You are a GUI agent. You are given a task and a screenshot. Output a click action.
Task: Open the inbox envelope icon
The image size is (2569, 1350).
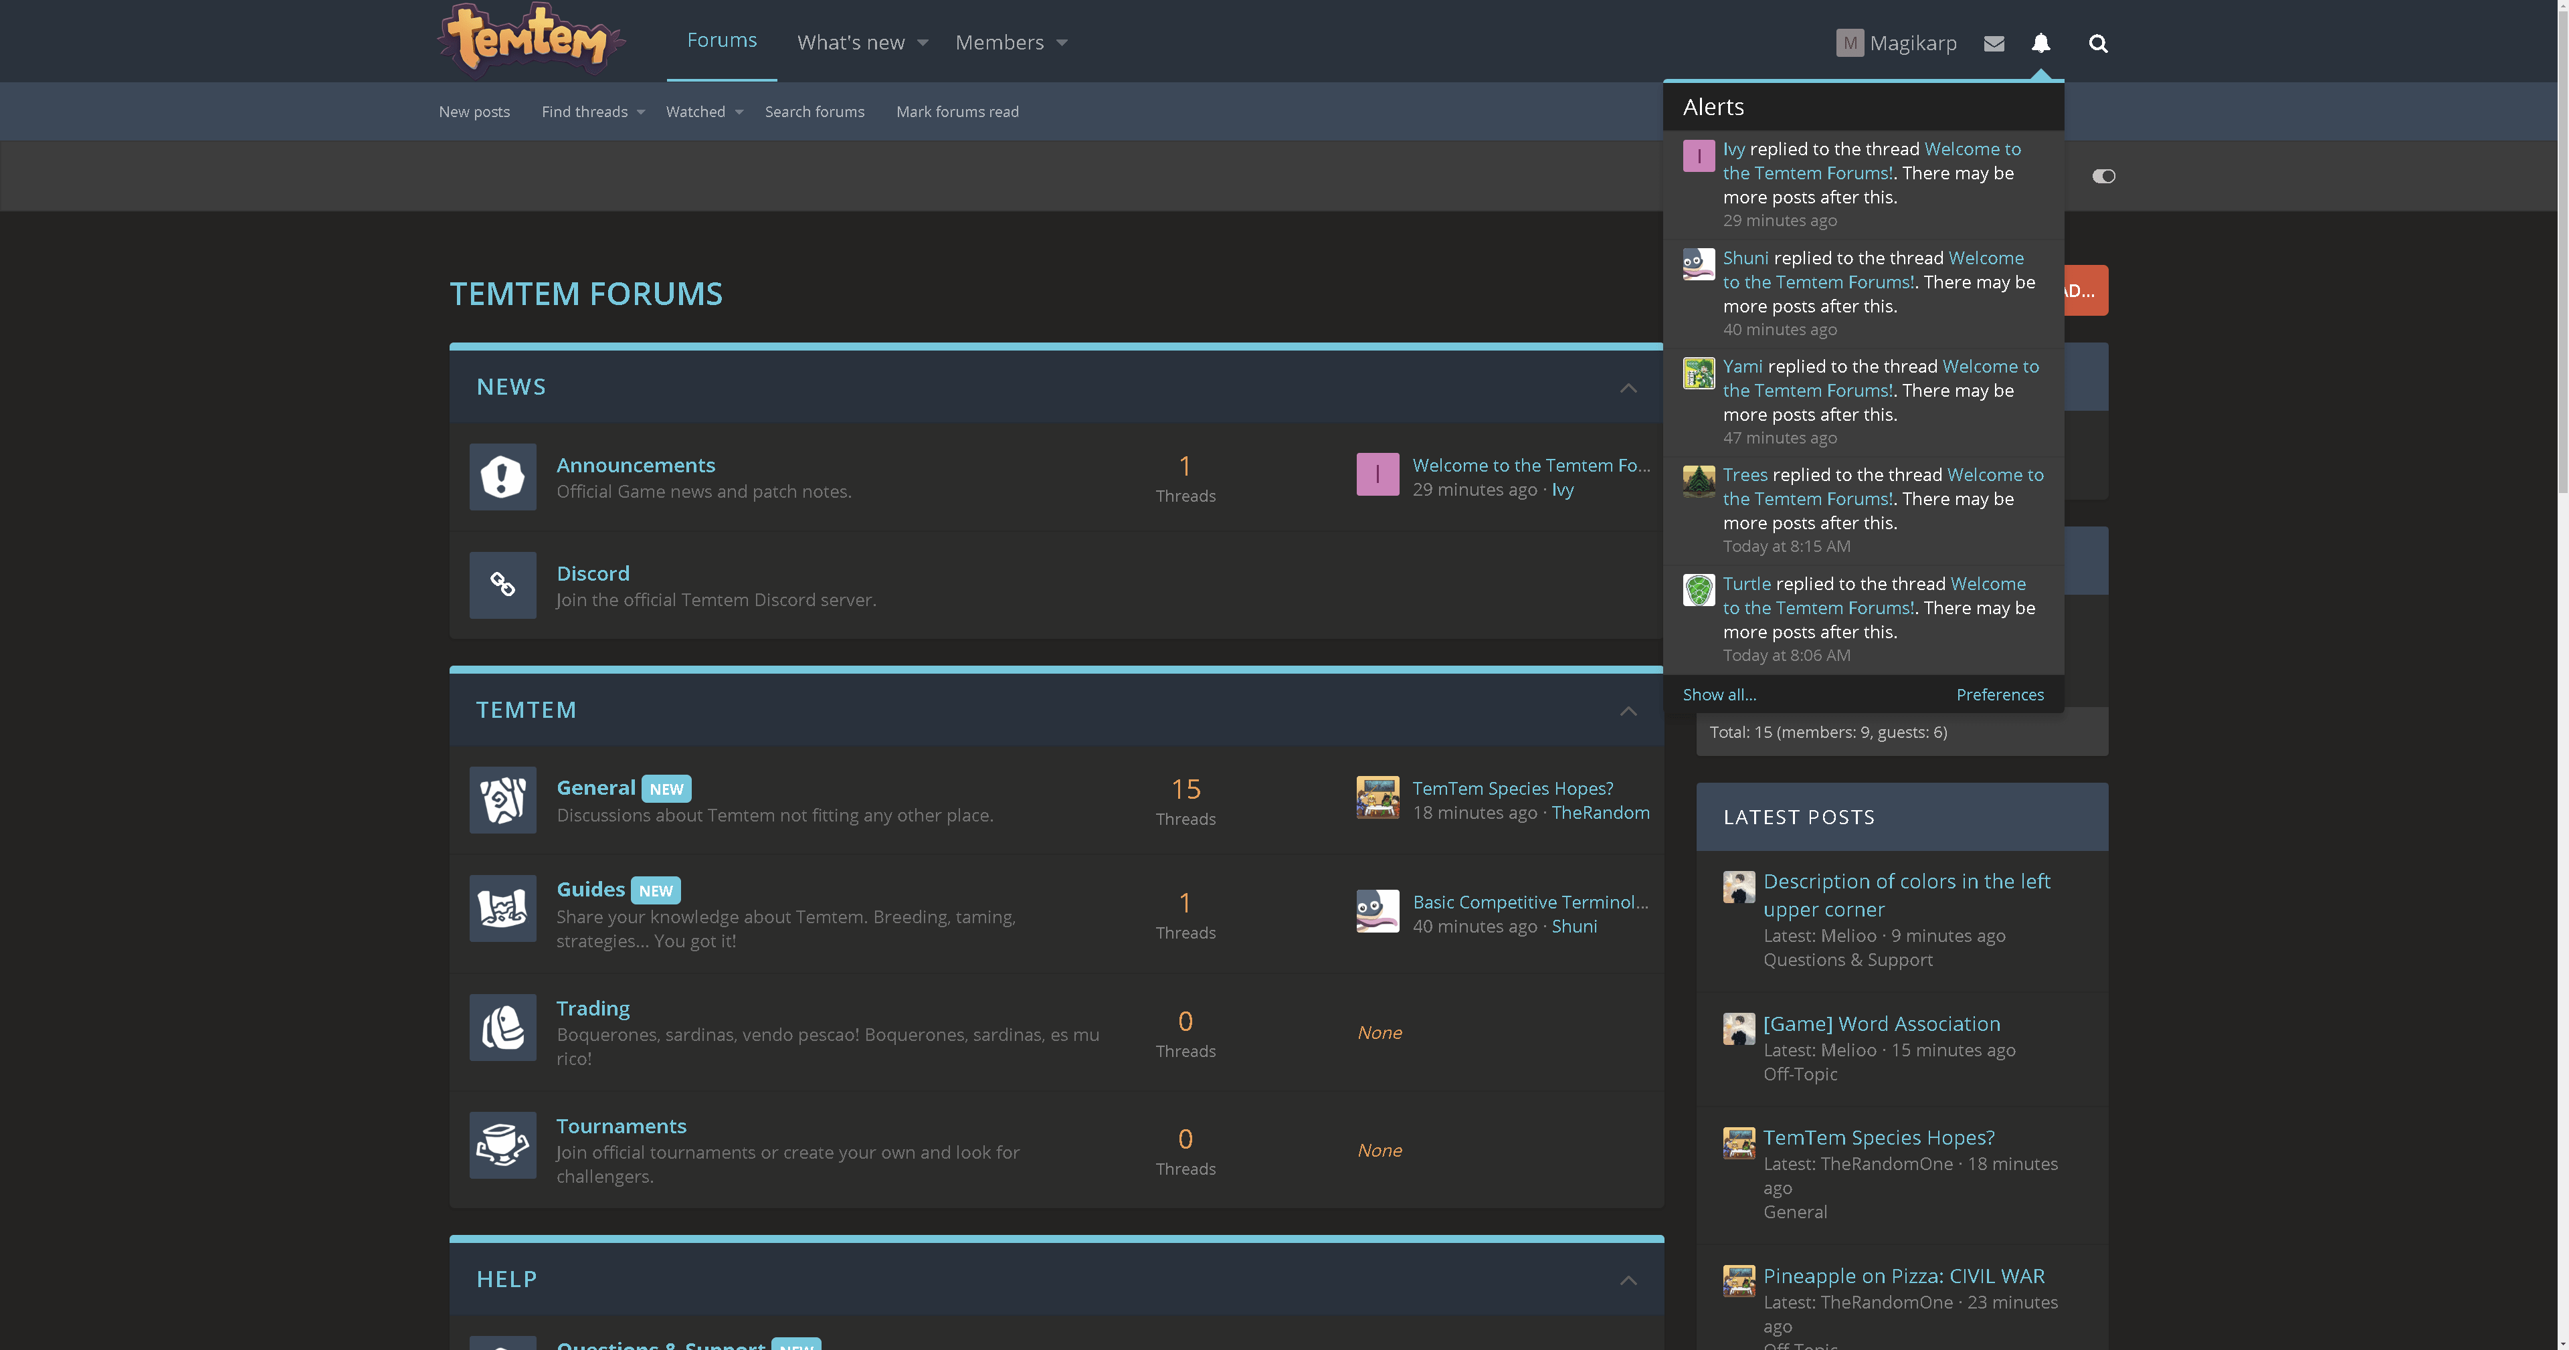coord(1994,43)
